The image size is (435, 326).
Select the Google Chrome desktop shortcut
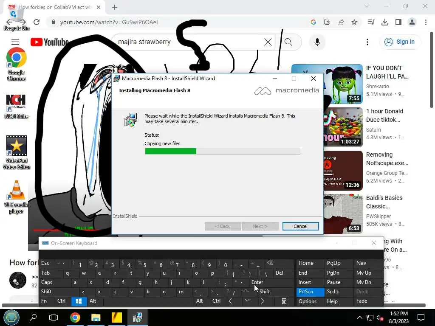17,65
